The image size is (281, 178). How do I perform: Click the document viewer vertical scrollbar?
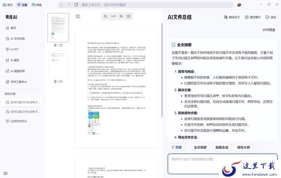(162, 70)
